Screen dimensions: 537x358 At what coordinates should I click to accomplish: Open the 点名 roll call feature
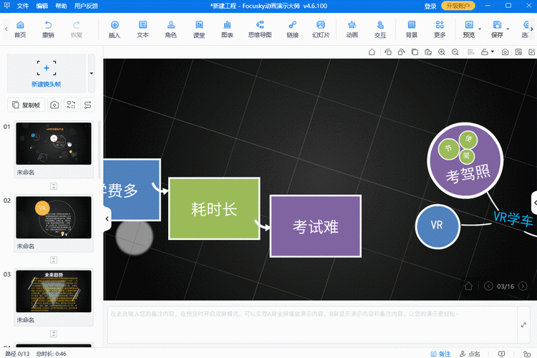coord(470,354)
